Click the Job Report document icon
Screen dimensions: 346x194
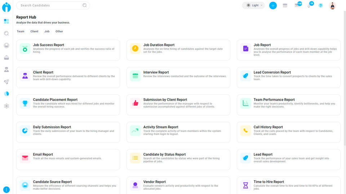pos(245,48)
